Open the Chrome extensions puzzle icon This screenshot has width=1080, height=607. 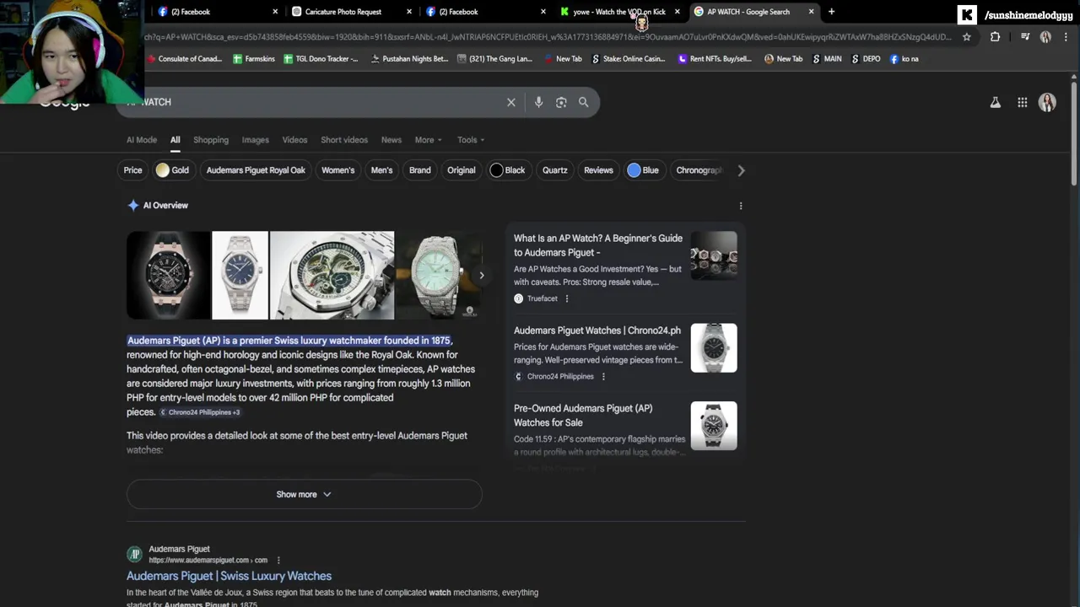[995, 36]
